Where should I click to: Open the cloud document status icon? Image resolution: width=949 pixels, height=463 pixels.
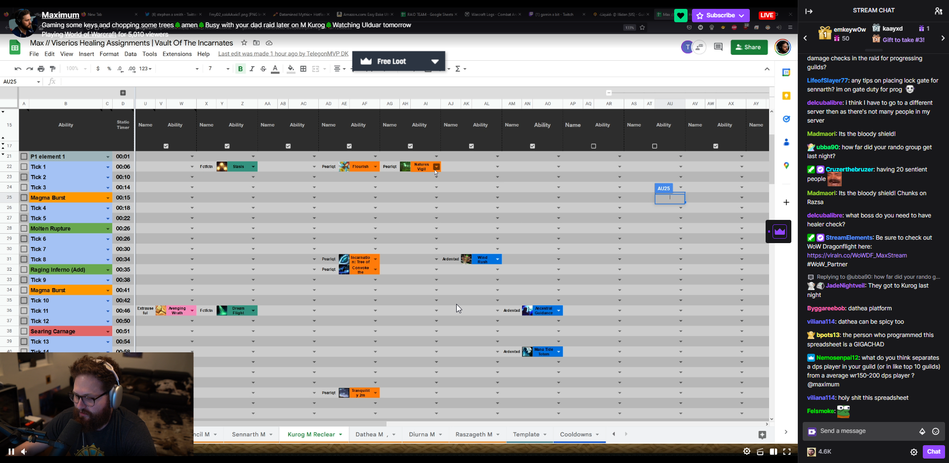pyautogui.click(x=269, y=43)
